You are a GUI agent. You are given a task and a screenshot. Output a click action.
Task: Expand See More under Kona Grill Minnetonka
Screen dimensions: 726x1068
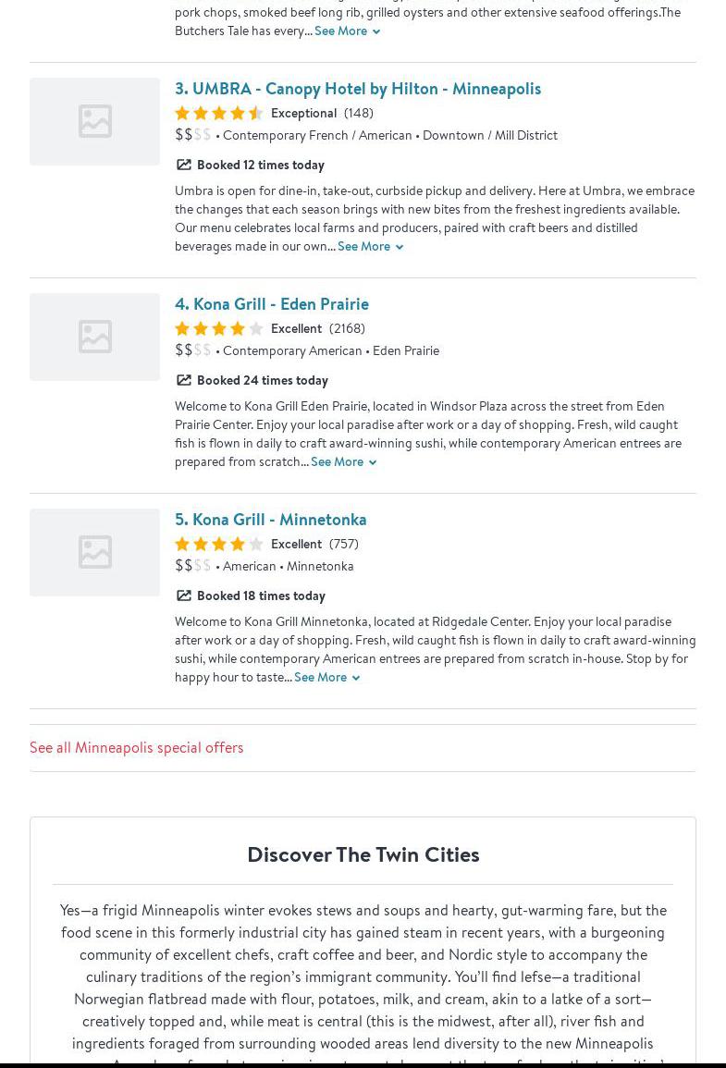coord(326,678)
